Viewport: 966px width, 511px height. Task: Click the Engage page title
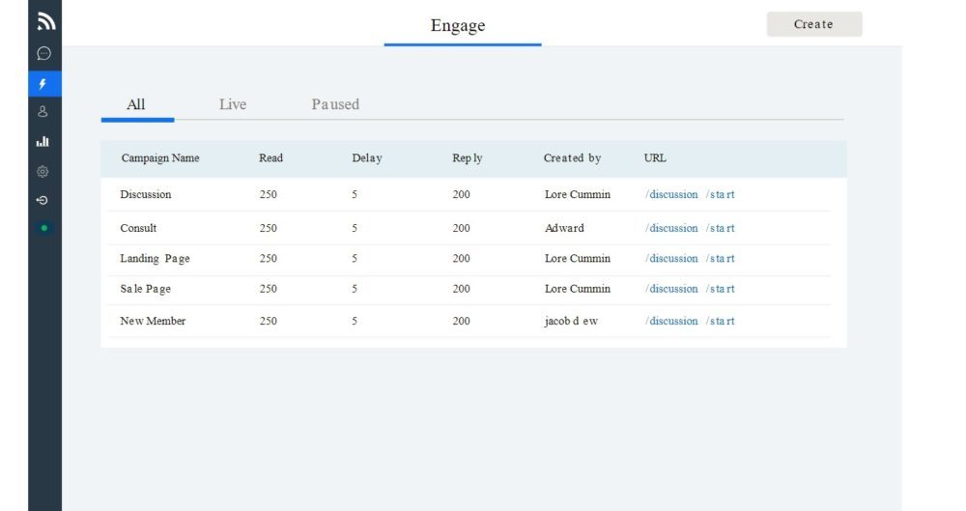click(x=458, y=26)
